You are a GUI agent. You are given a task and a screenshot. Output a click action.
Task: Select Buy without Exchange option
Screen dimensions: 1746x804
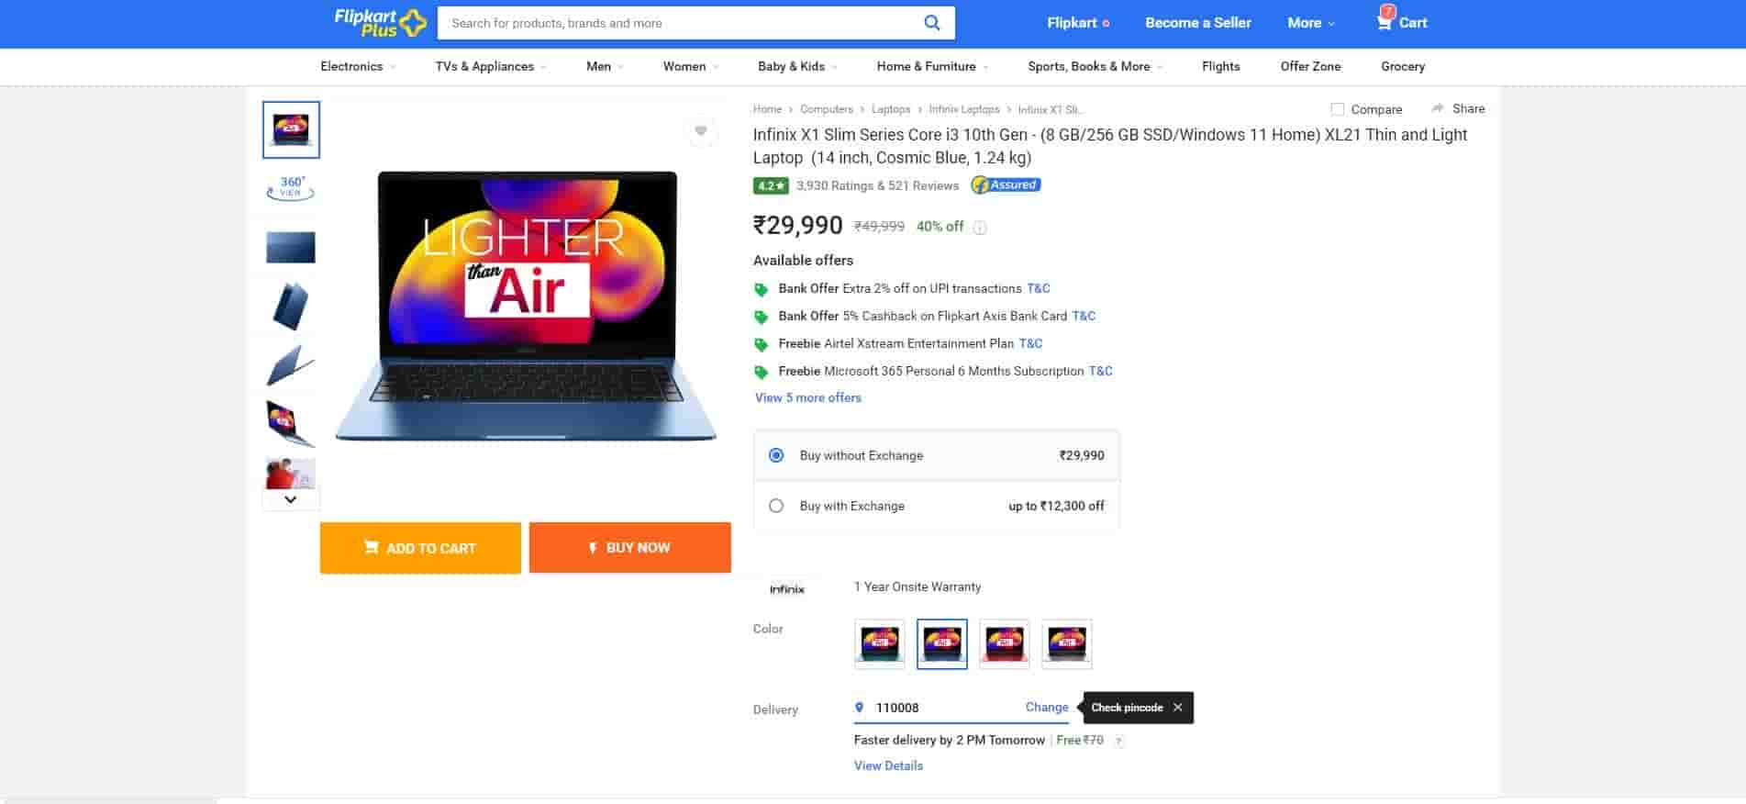click(776, 455)
